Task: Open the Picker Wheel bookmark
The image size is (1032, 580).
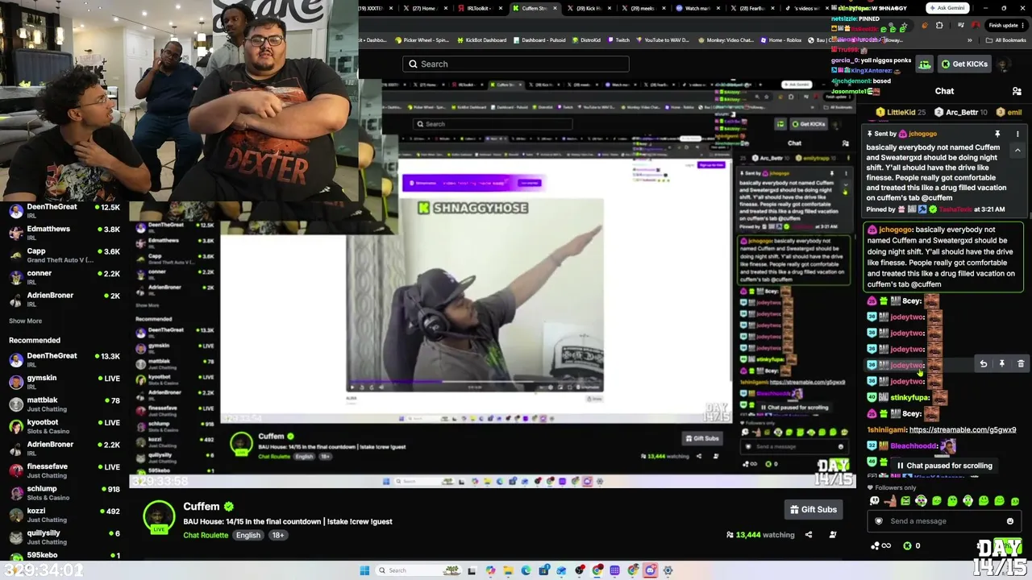Action: (421, 40)
